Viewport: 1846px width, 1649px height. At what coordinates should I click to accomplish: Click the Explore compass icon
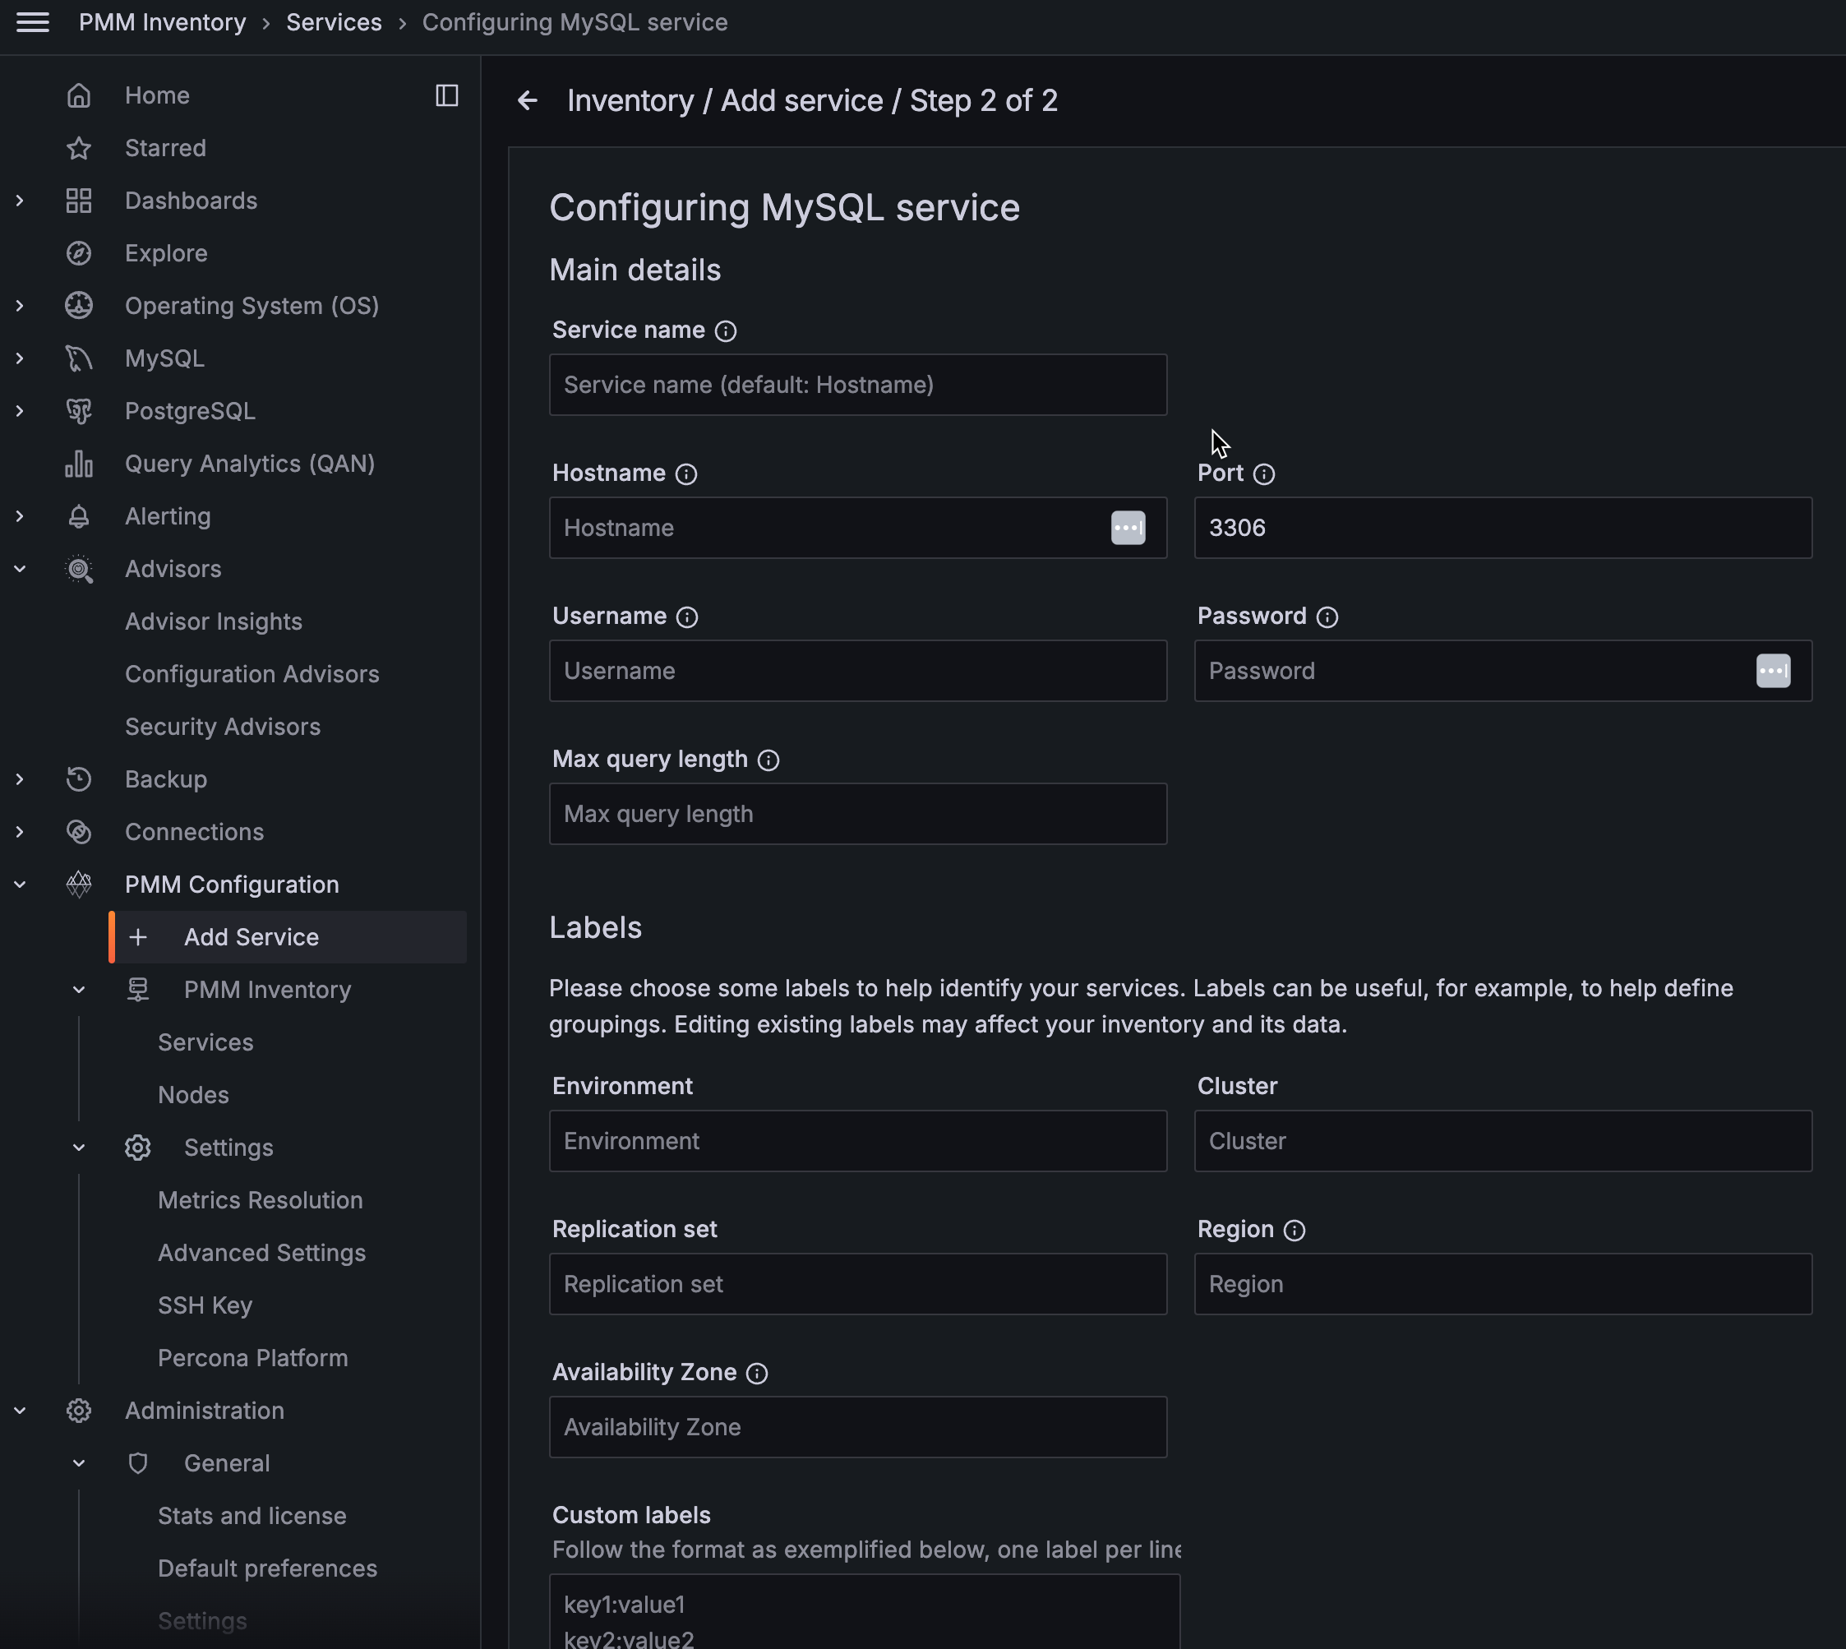79,253
